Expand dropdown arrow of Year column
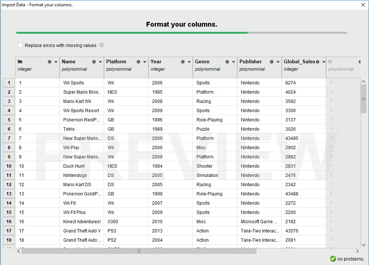The width and height of the screenshot is (369, 265). (x=189, y=62)
